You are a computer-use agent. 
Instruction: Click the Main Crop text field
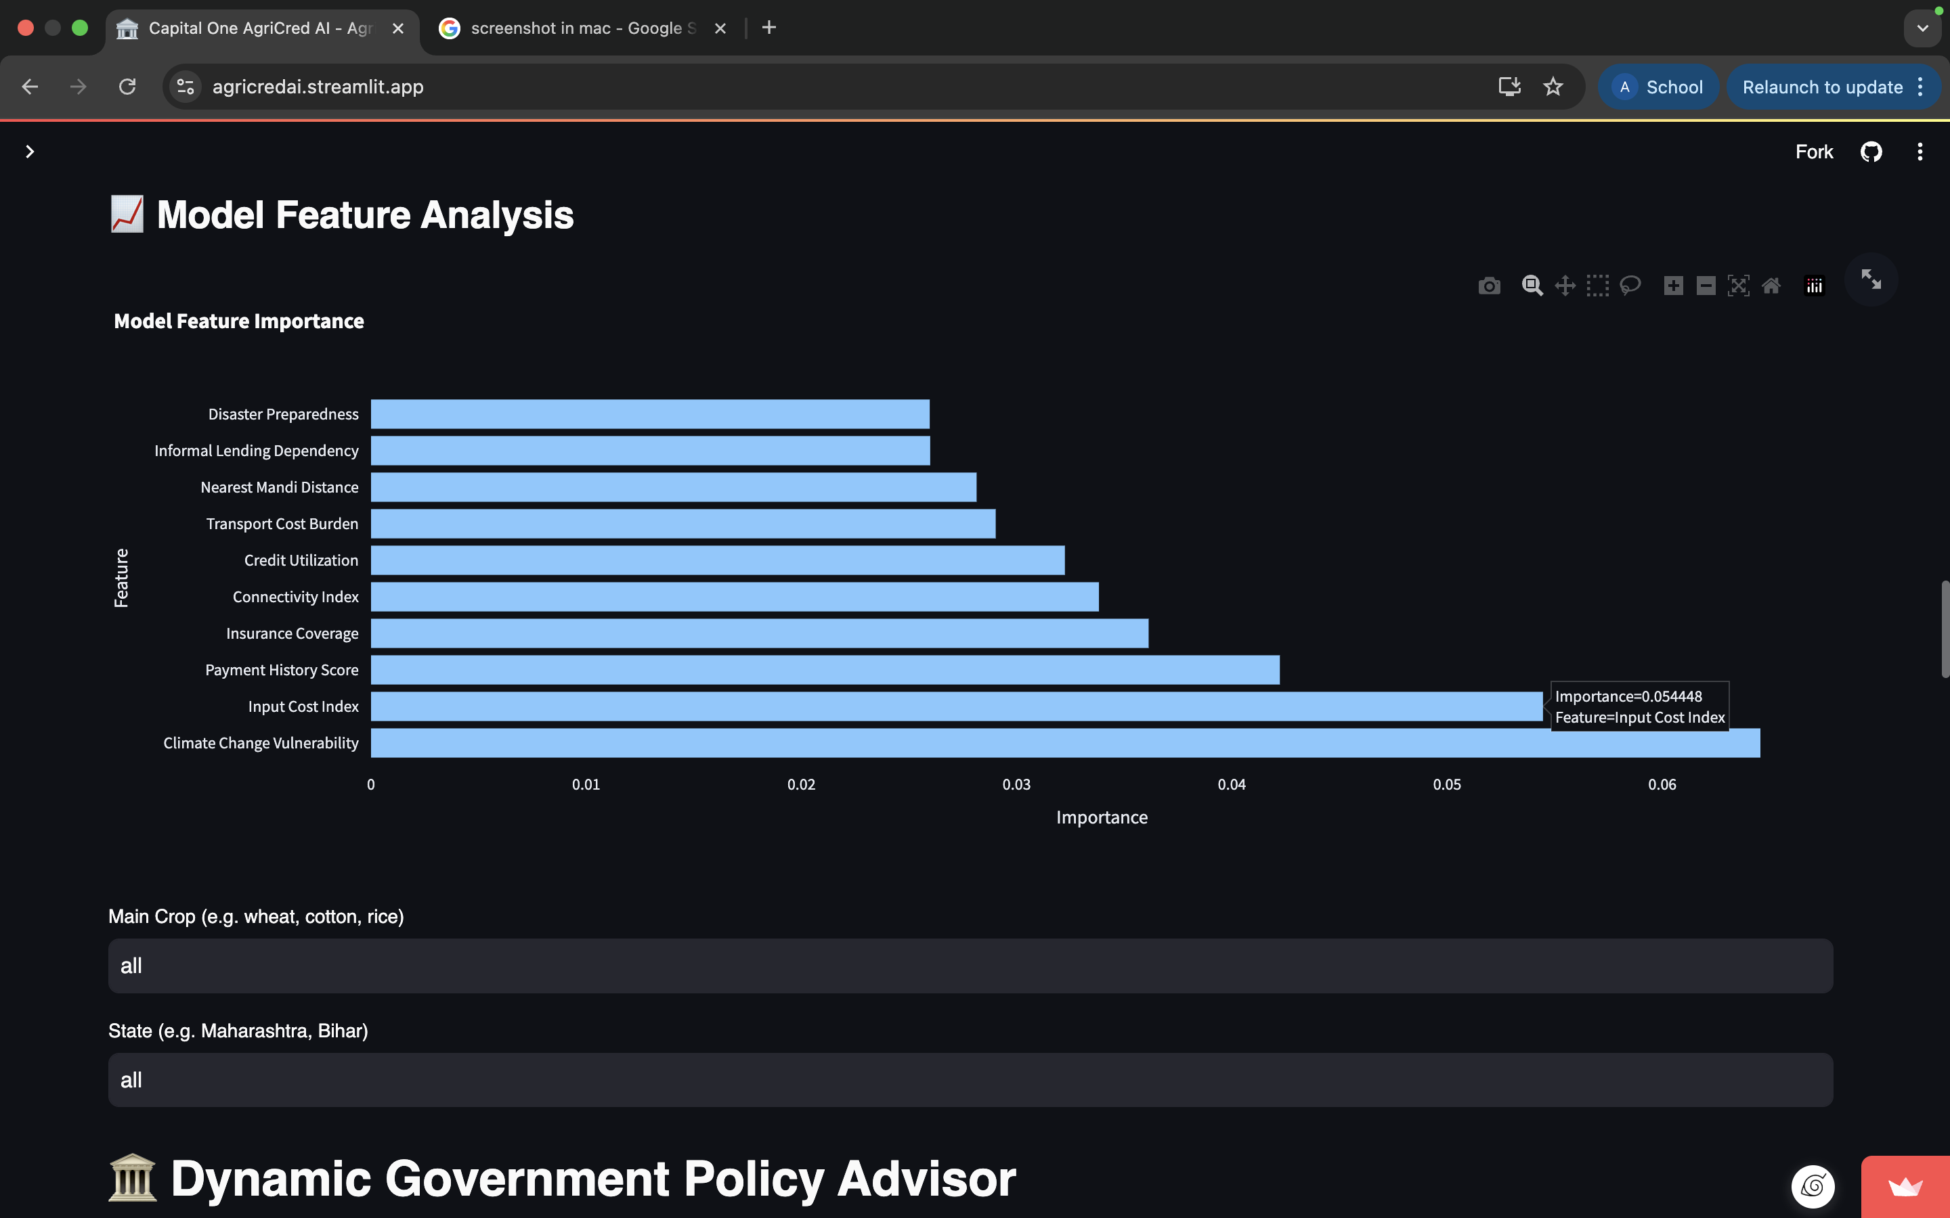click(x=970, y=966)
